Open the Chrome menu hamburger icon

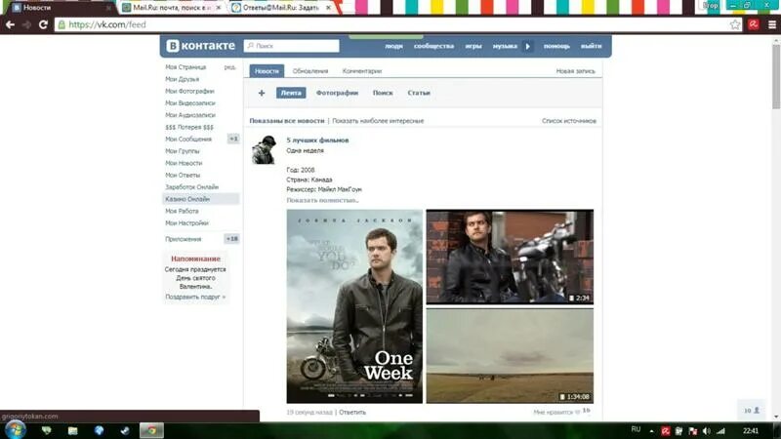point(772,24)
